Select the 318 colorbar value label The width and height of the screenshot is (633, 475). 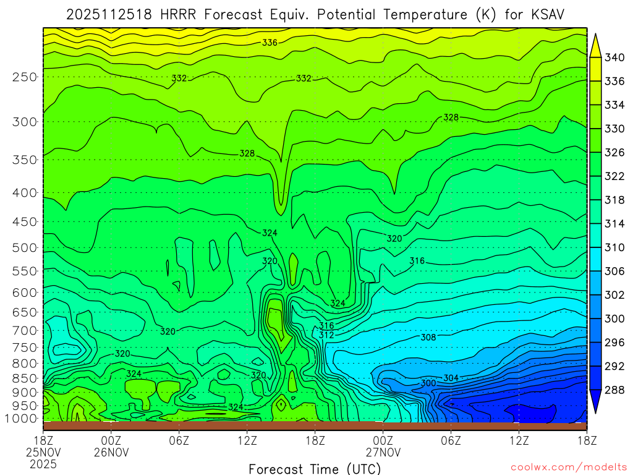[x=614, y=200]
